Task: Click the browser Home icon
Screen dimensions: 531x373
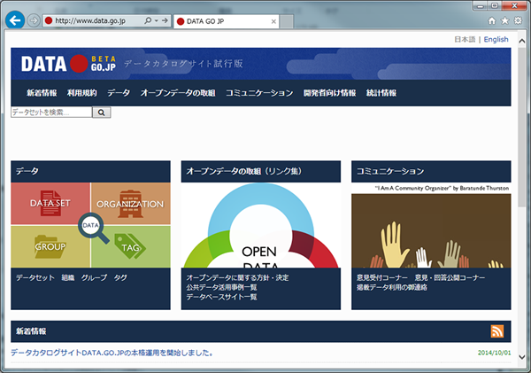Action: click(x=492, y=21)
